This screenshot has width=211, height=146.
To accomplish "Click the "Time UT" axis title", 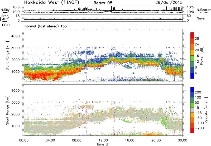I will coord(103,144).
